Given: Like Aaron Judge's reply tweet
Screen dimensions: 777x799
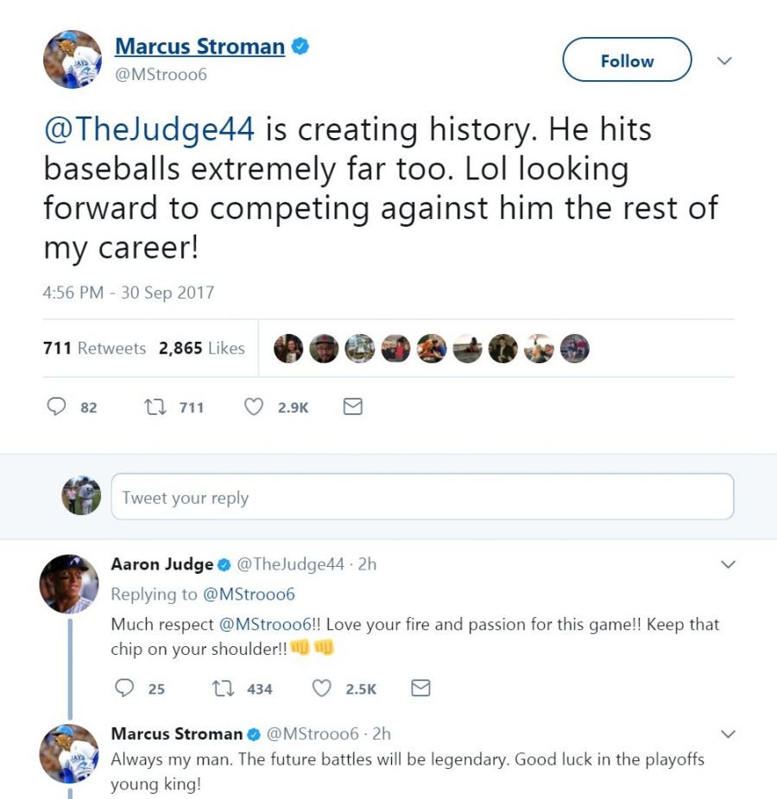Looking at the screenshot, I should (x=322, y=688).
